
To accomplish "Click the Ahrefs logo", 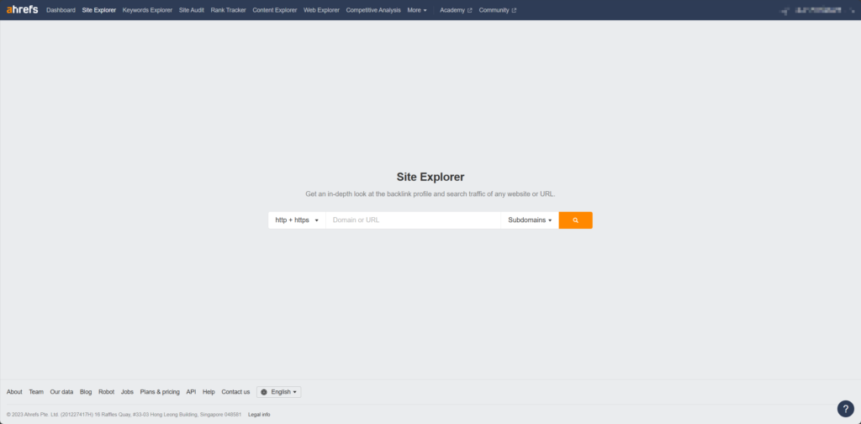I will coord(22,10).
